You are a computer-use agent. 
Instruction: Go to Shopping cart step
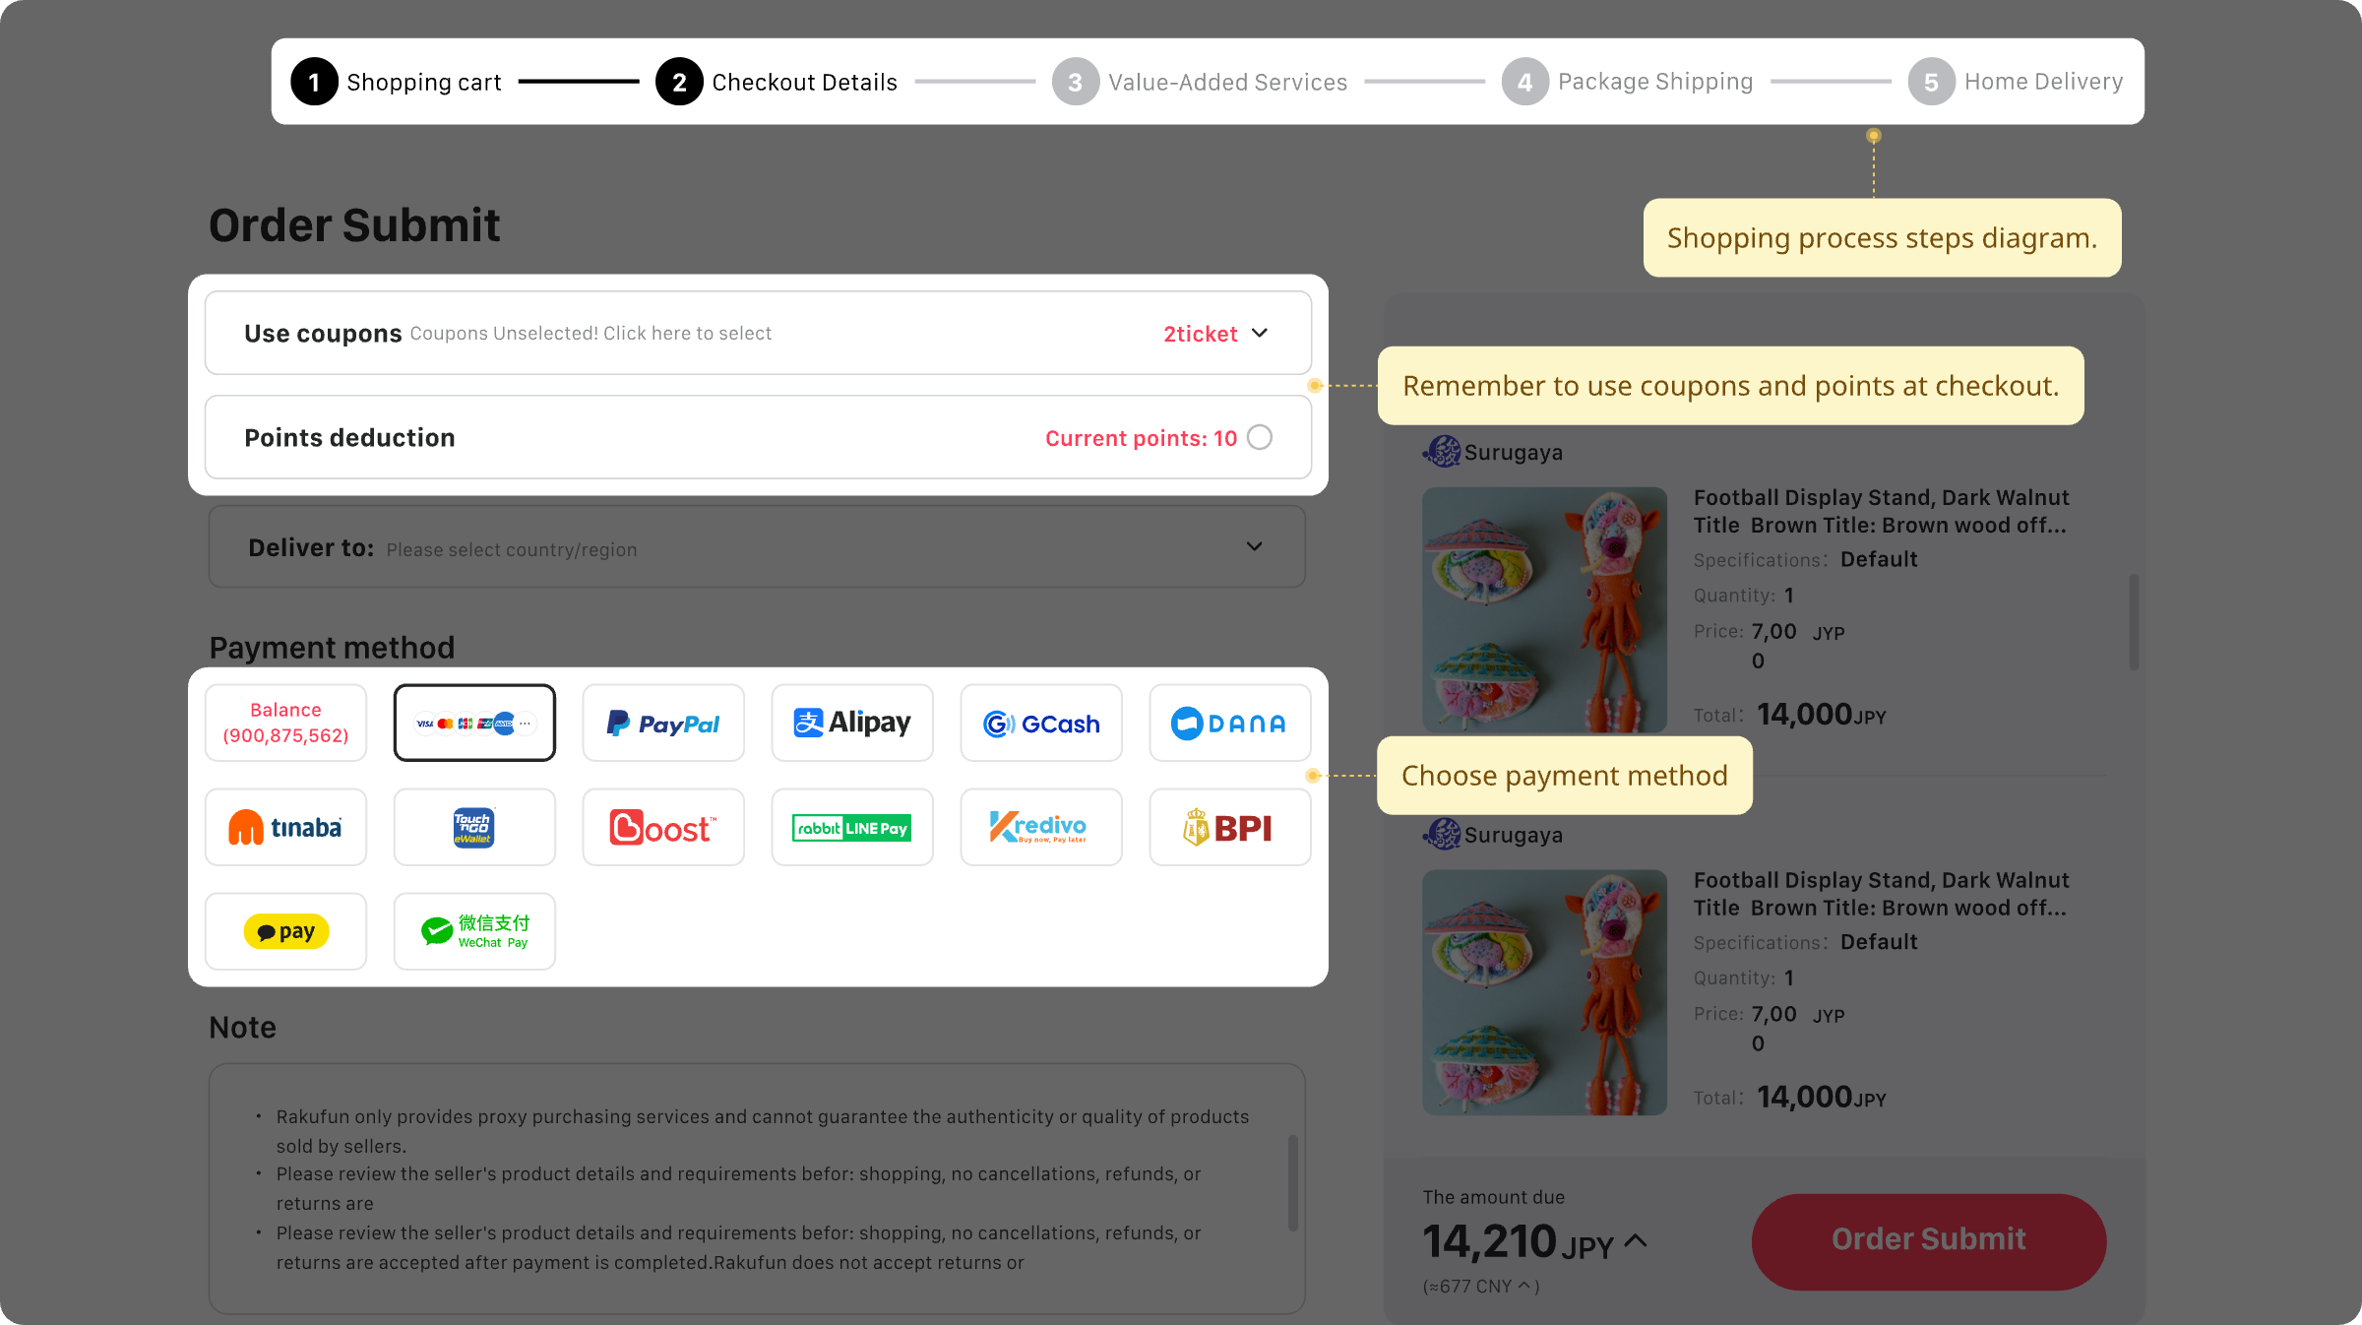point(396,82)
